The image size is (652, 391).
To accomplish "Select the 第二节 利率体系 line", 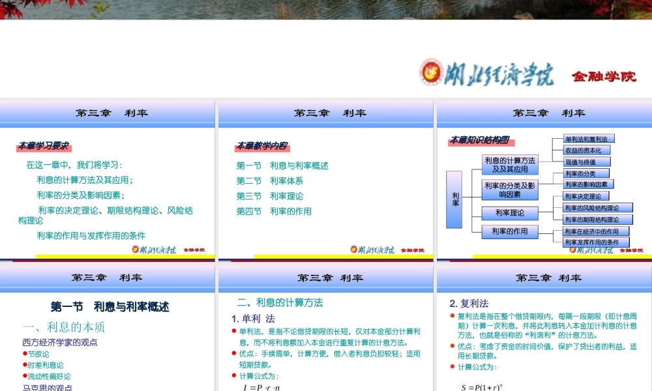I will coord(271,181).
